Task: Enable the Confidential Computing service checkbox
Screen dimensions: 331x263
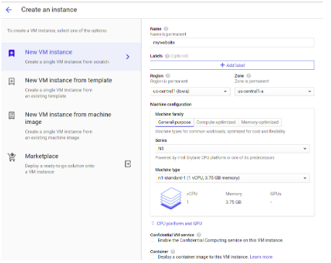Action: pos(152,241)
